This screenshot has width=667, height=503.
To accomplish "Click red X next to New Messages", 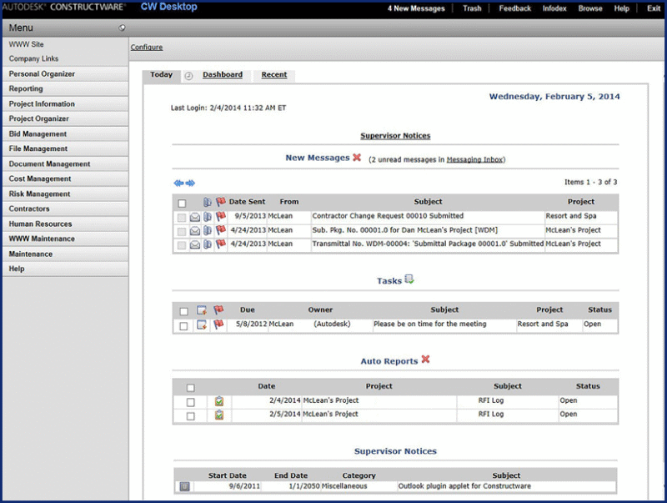I will coord(357,158).
